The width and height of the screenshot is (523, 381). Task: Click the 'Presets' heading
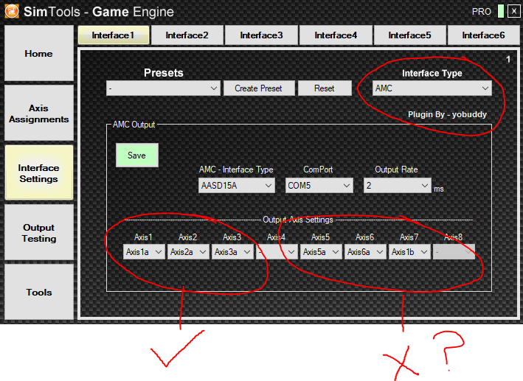pyautogui.click(x=164, y=73)
